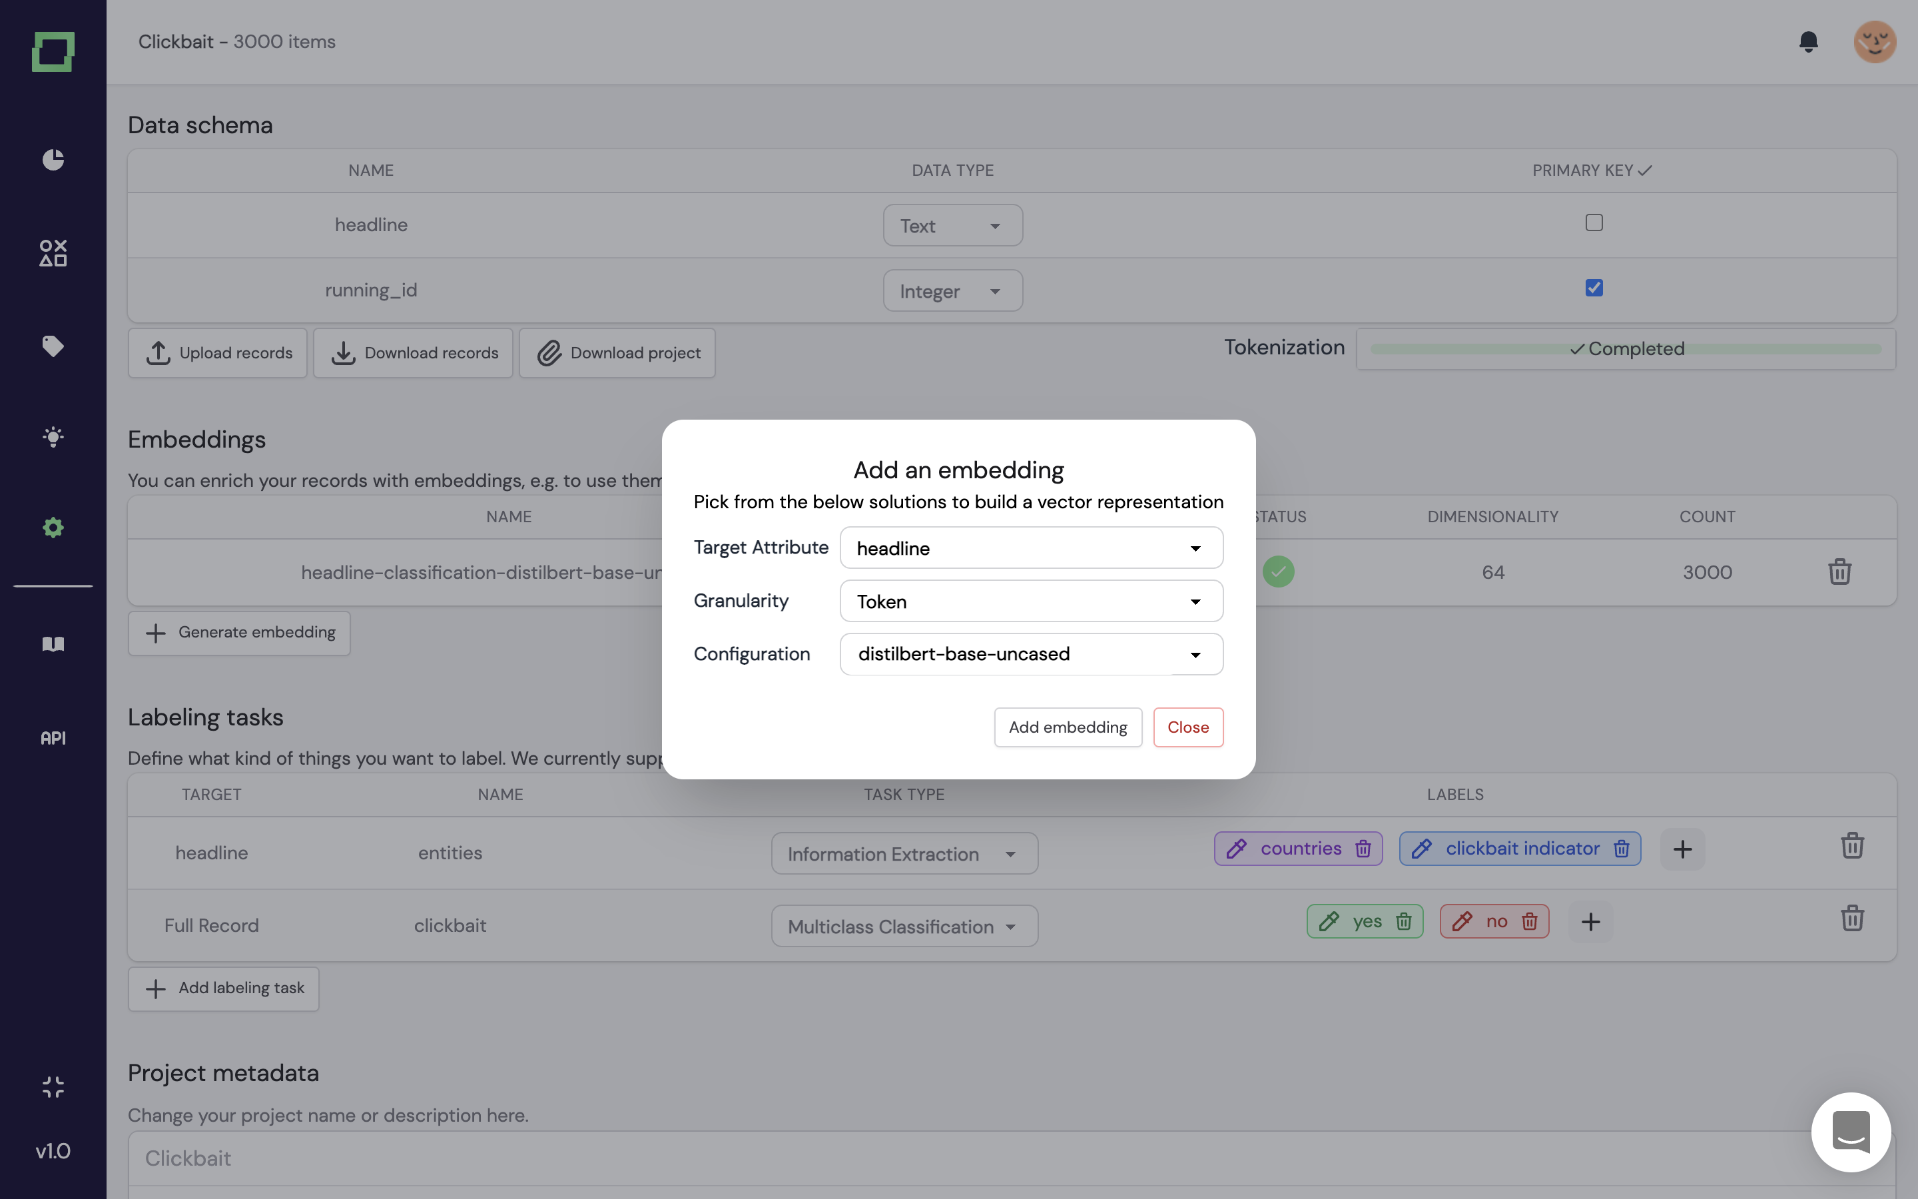The image size is (1918, 1199).
Task: Expand the Configuration distilbert-base-uncased dropdown
Action: click(x=1031, y=654)
